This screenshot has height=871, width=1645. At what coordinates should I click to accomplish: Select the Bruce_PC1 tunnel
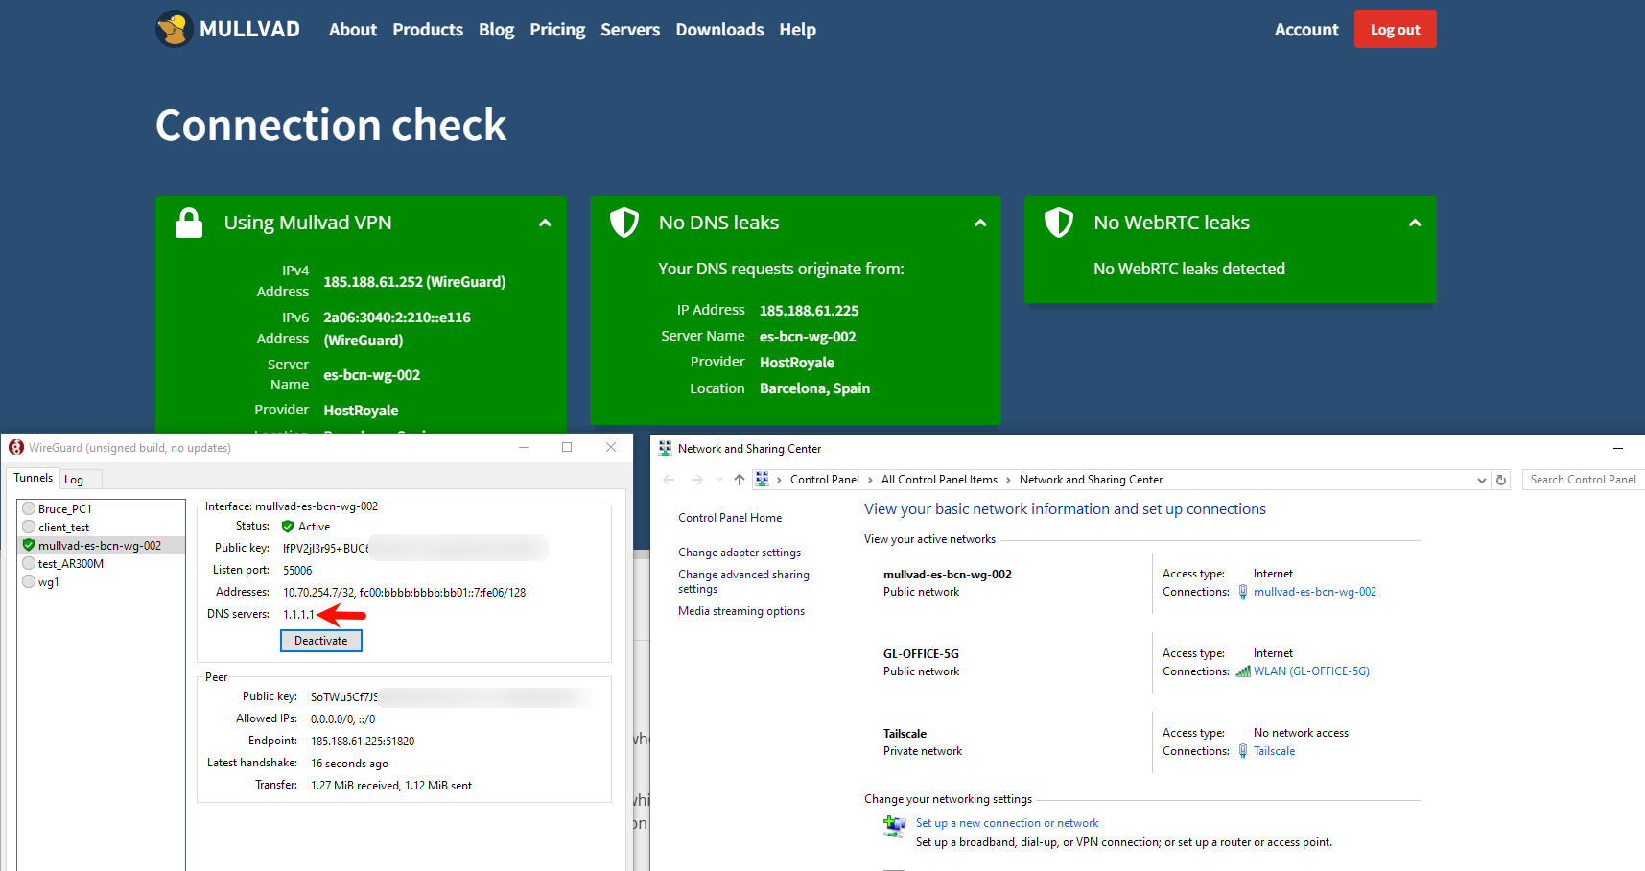[64, 509]
